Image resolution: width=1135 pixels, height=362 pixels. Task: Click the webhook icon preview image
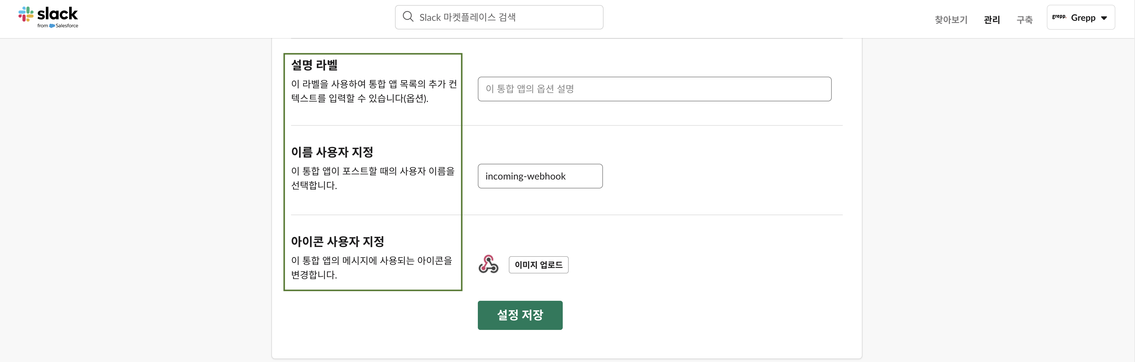click(x=488, y=265)
